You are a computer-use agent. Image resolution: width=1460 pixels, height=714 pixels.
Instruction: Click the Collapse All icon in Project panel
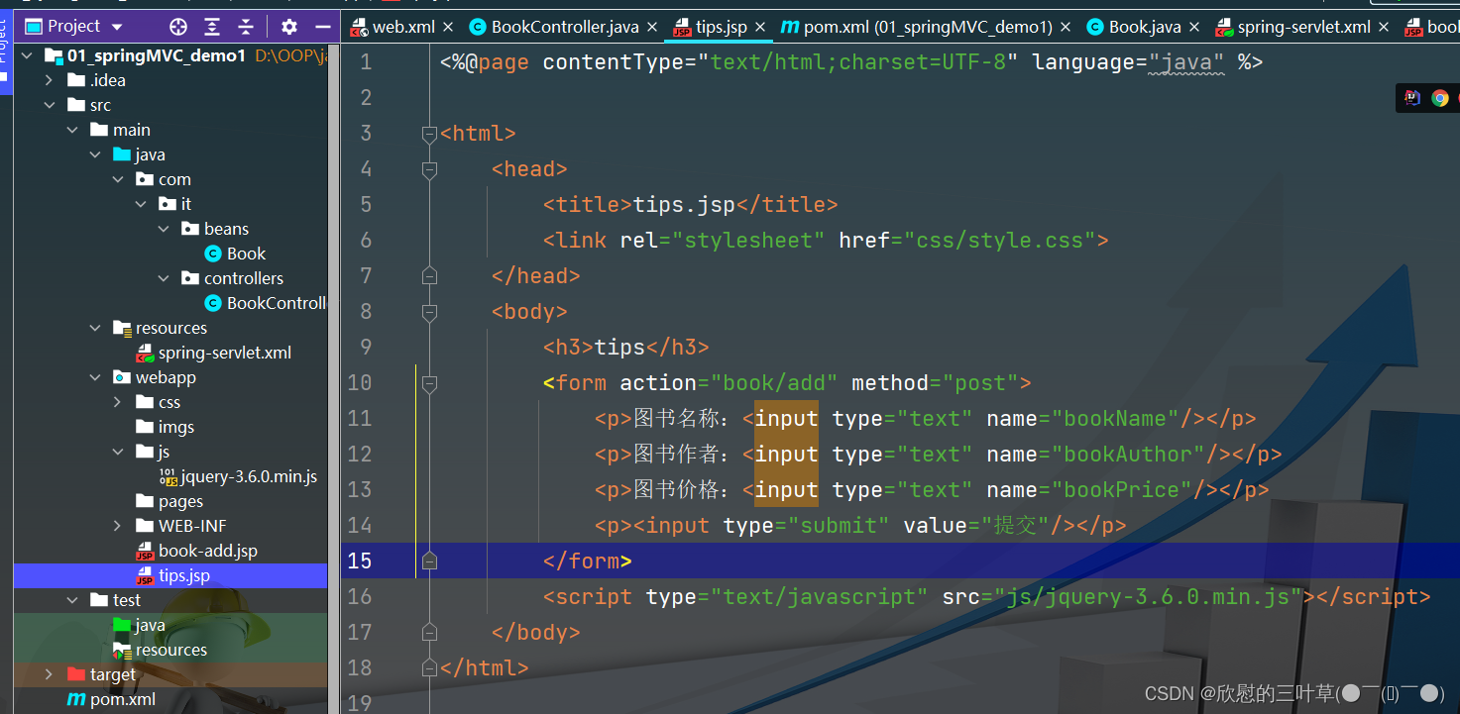[x=246, y=27]
